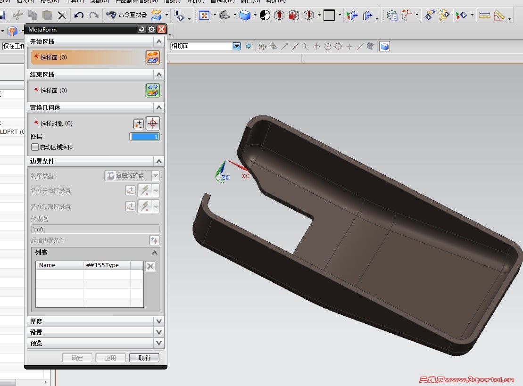This screenshot has width=523, height=386.
Task: Click the layer settings stack icon
Action: tap(392, 16)
